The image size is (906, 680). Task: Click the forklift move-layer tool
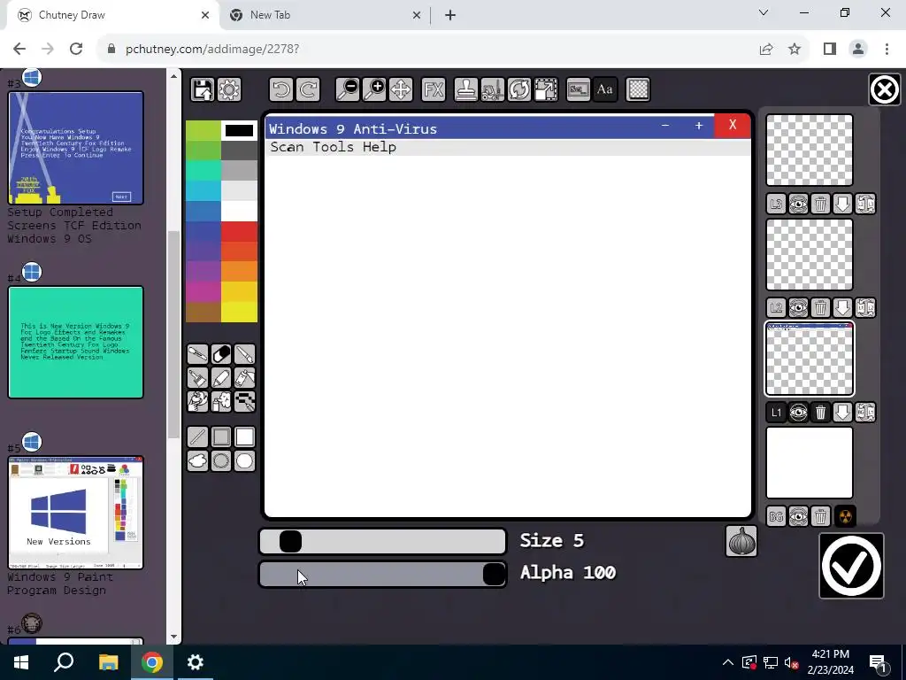[492, 89]
